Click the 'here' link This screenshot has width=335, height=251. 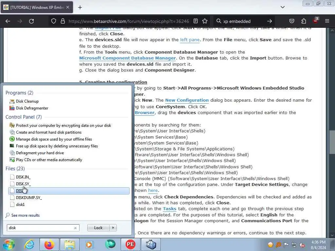point(153,191)
